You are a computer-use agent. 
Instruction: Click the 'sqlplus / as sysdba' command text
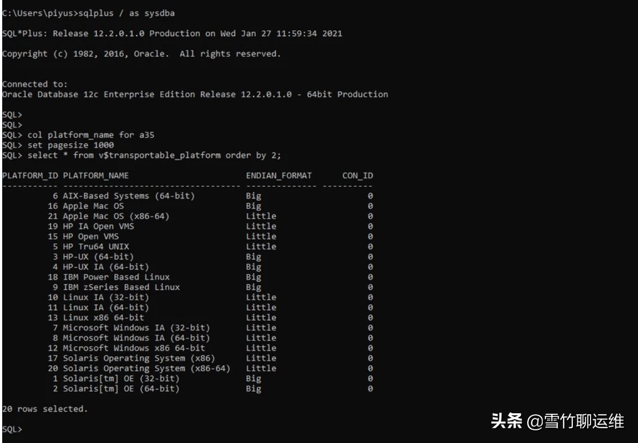[126, 13]
